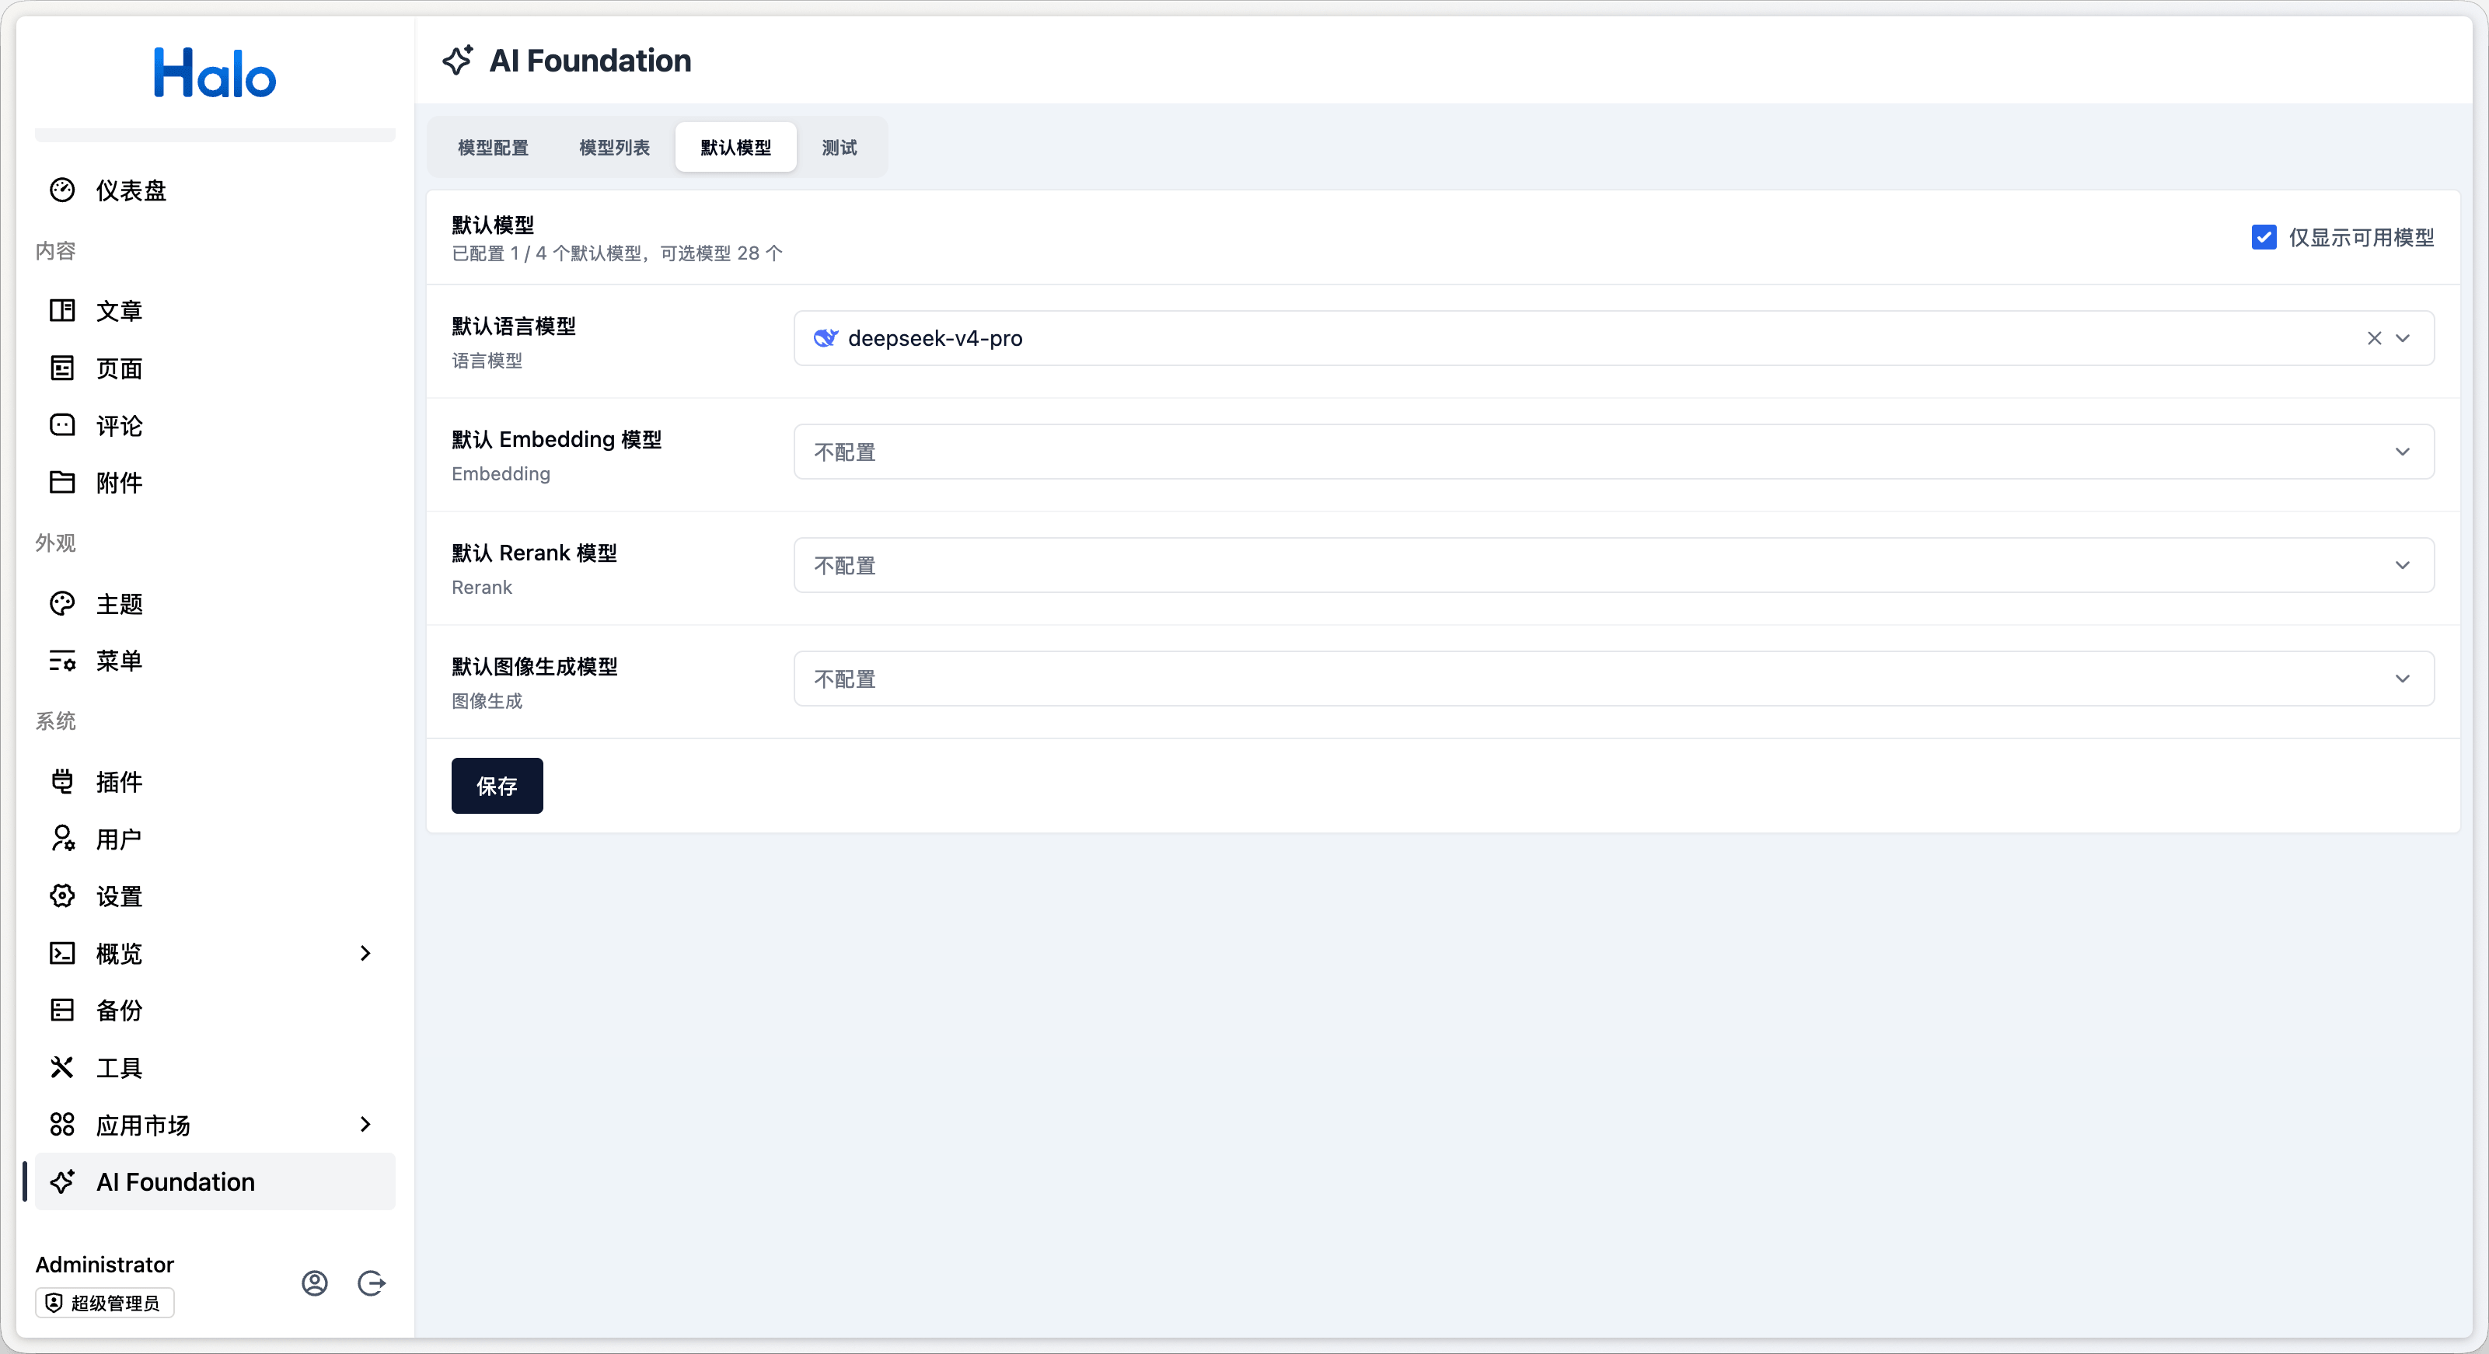Switch to the 模型配置 tab

(493, 147)
